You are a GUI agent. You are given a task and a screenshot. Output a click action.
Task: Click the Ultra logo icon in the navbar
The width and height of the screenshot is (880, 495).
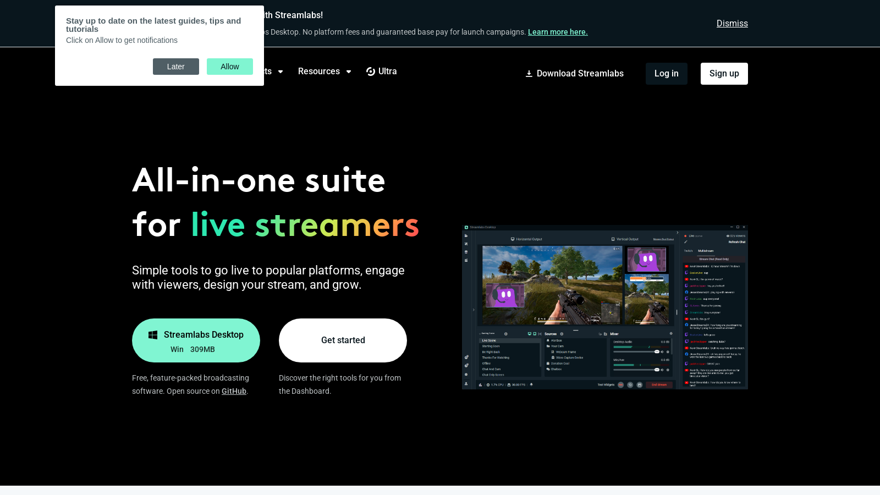(x=371, y=71)
